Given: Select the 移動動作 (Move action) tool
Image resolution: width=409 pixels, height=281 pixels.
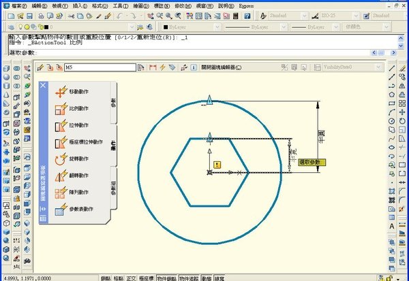Looking at the screenshot, I should [72, 92].
